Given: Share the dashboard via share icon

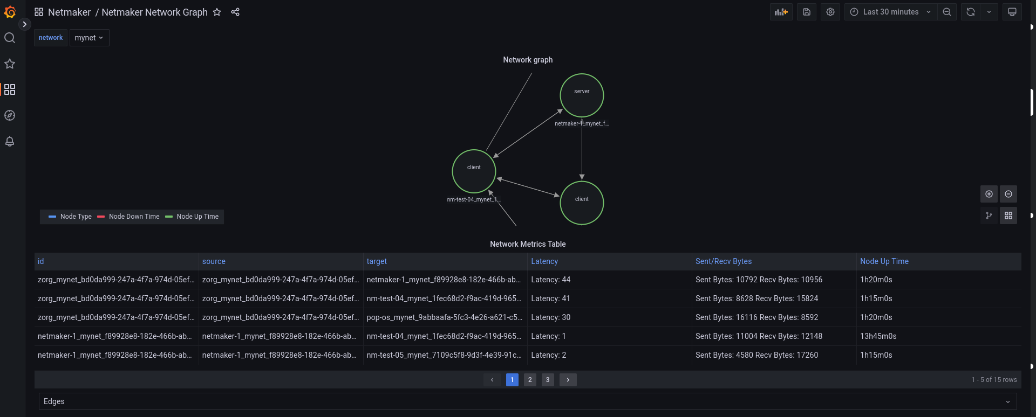Looking at the screenshot, I should [x=235, y=12].
